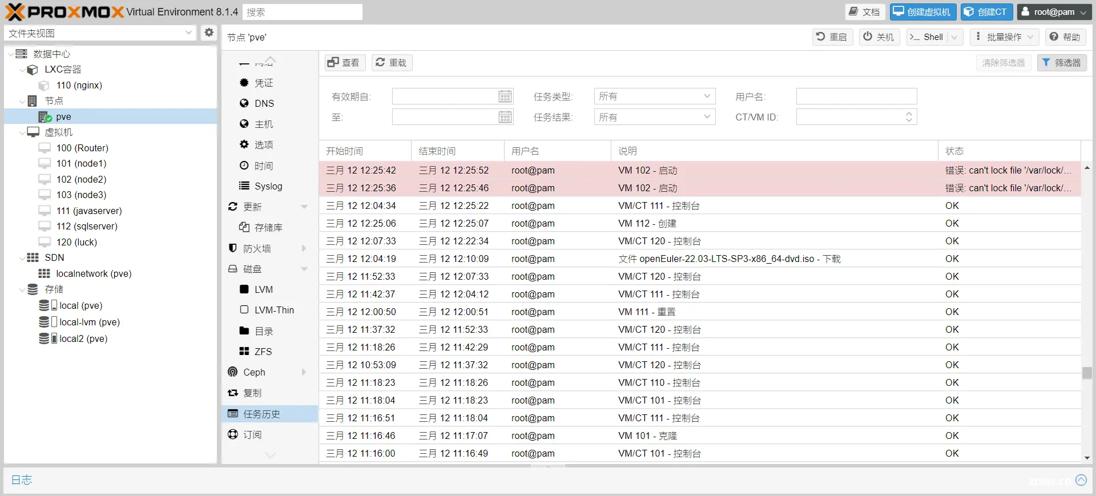Open the 批量操作 dropdown
1096x496 pixels.
[1004, 37]
